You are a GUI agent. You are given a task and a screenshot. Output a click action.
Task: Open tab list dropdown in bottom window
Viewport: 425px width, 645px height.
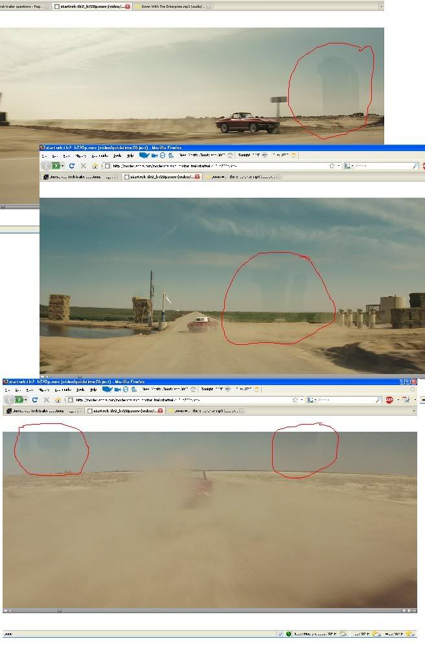415,410
